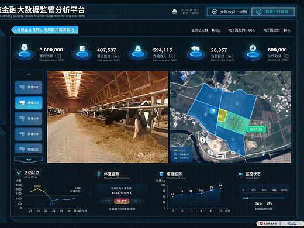Click the barn cow live video feed
304x228 pixels.
coord(108,117)
